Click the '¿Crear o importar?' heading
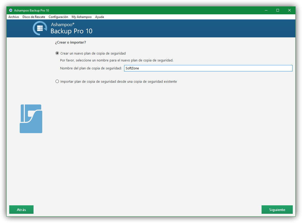Viewport: 302px width, 223px height. 70,43
